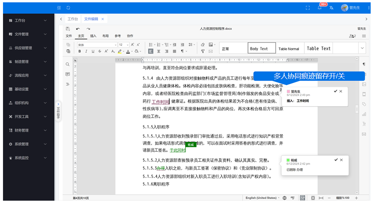Expand the styles gallery dropdown arrow
This screenshot has width=374, height=204.
point(362,48)
